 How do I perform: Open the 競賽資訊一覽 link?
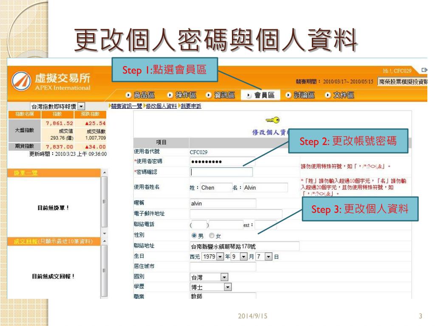point(127,106)
